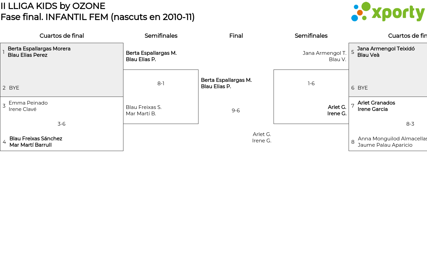Open the 9-6 final match score
The height and width of the screenshot is (266, 427).
[236, 111]
